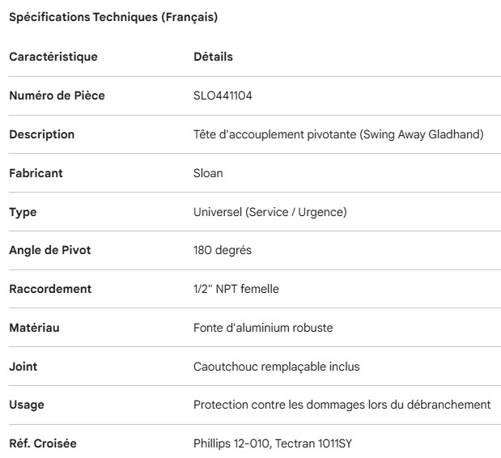Click the 'Description' row label
This screenshot has height=458, width=501.
coord(41,134)
